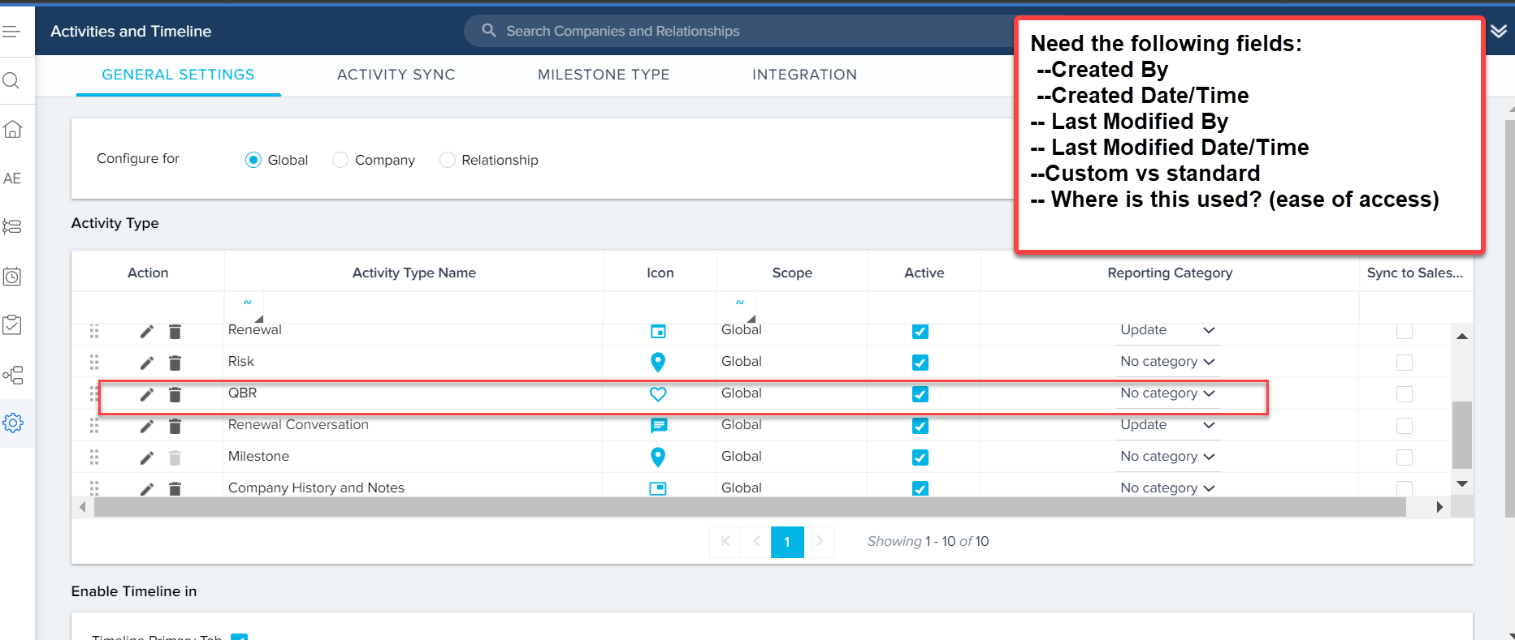Switch to Activity Sync tab

[x=396, y=75]
